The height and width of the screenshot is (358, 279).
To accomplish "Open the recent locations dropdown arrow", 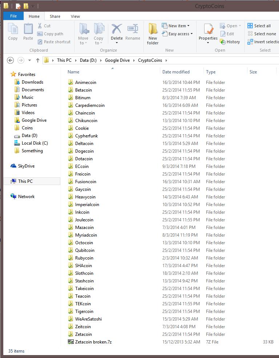I will point(29,60).
